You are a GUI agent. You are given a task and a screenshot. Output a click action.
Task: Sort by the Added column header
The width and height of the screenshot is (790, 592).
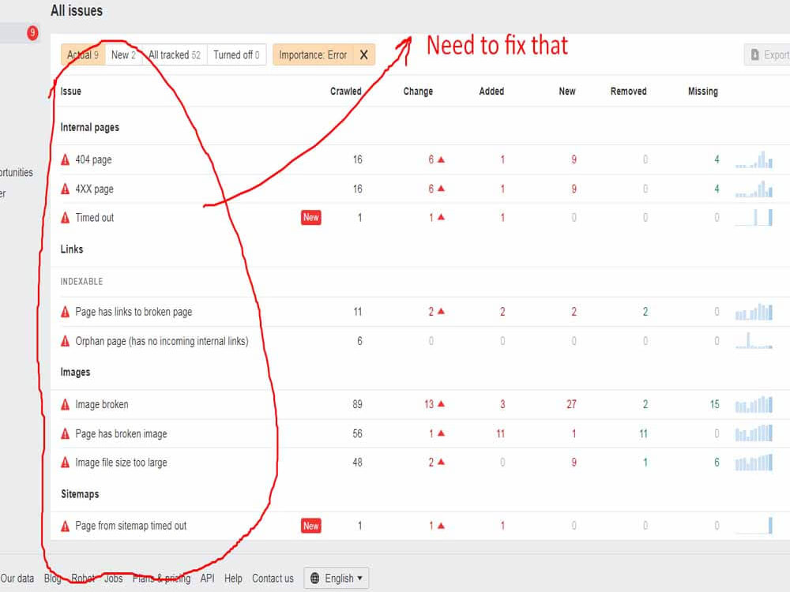click(491, 91)
